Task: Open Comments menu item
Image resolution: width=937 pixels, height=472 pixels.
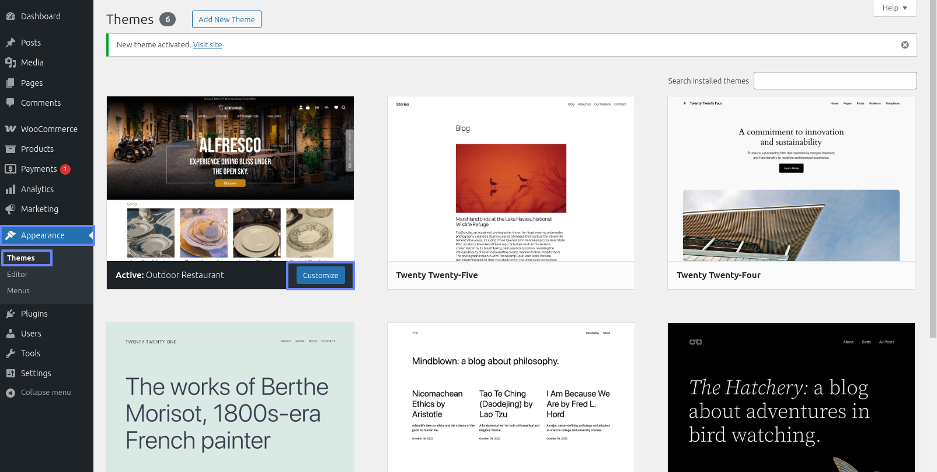Action: 47,103
